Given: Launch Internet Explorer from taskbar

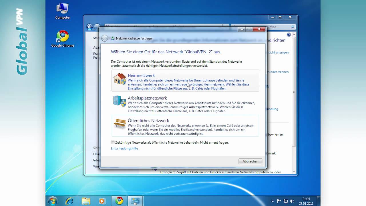Looking at the screenshot, I should [69, 201].
